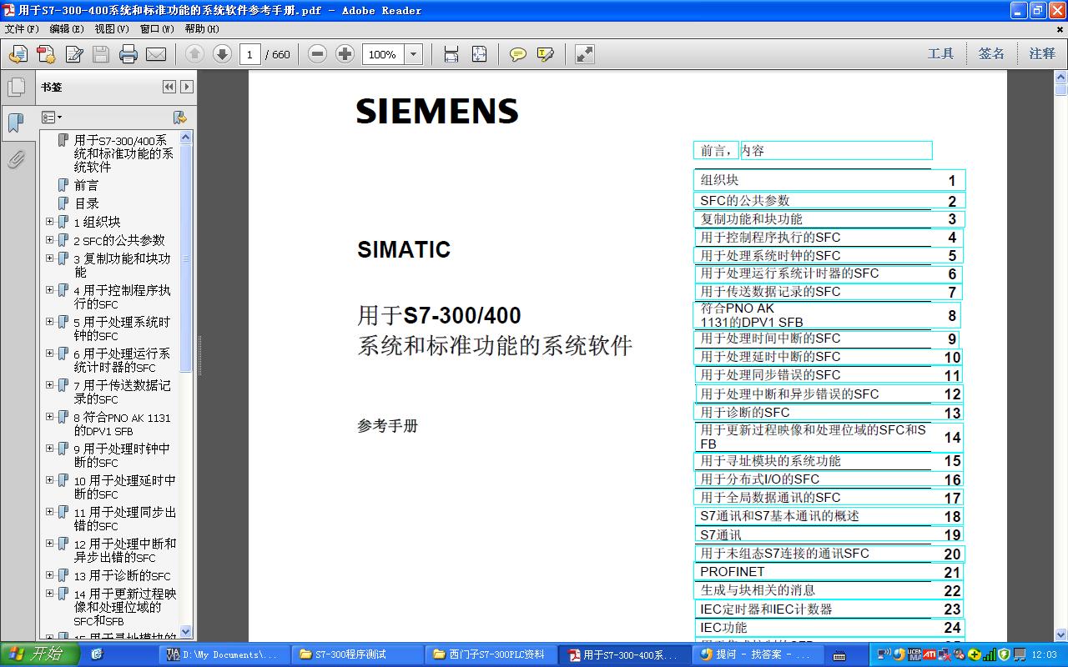Expand the 3 复制功能和块功能 bookmark
This screenshot has width=1068, height=667.
[49, 258]
